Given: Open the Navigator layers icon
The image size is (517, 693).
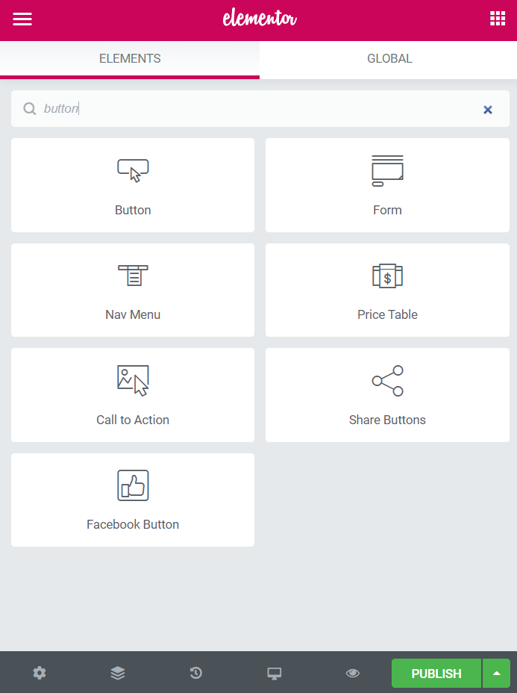Looking at the screenshot, I should coord(117,673).
